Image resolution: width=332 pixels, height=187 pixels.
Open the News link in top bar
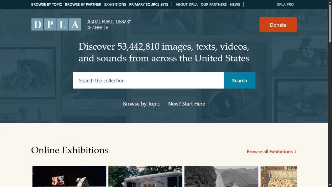coord(235,4)
